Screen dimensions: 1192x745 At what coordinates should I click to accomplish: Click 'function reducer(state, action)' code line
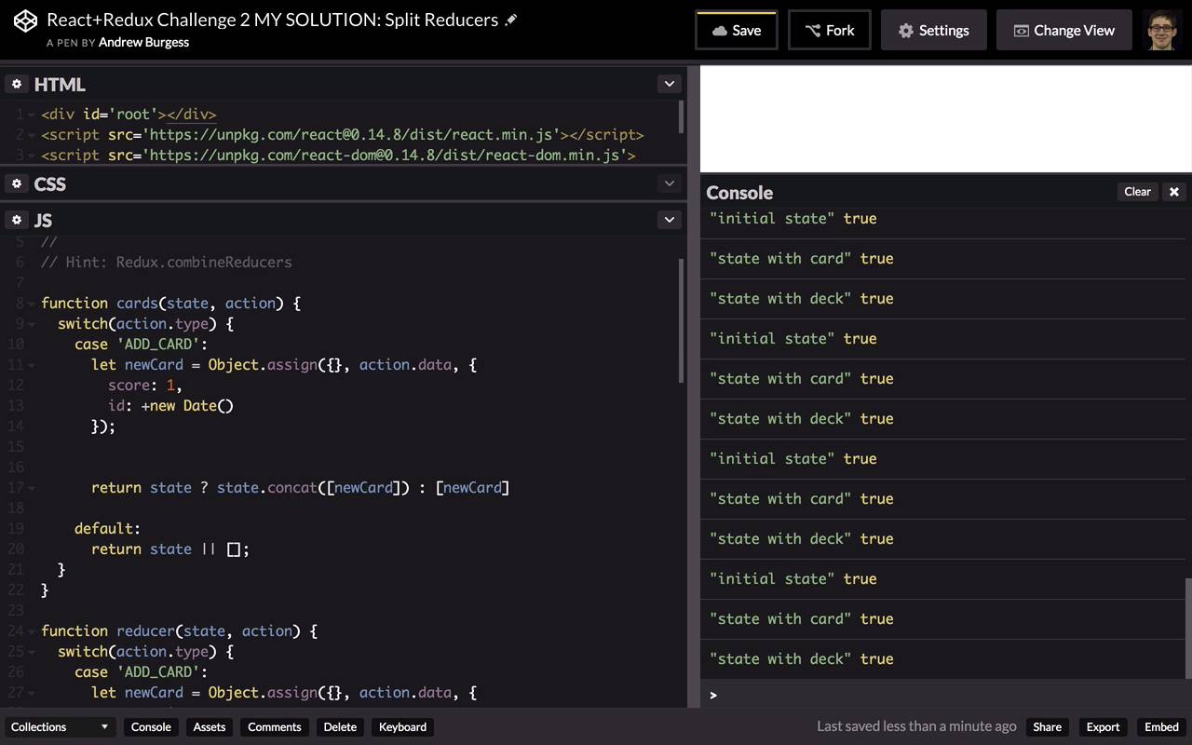click(x=180, y=631)
